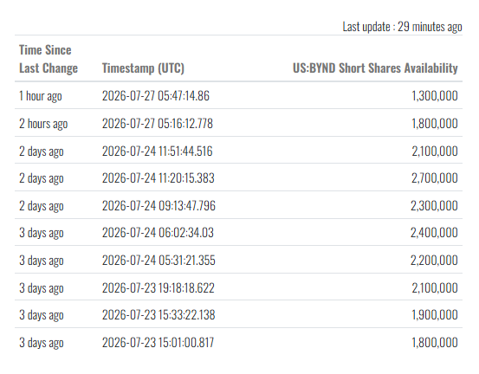Image resolution: width=479 pixels, height=374 pixels.
Task: Click the 2,200,000 availability value
Action: (x=434, y=260)
